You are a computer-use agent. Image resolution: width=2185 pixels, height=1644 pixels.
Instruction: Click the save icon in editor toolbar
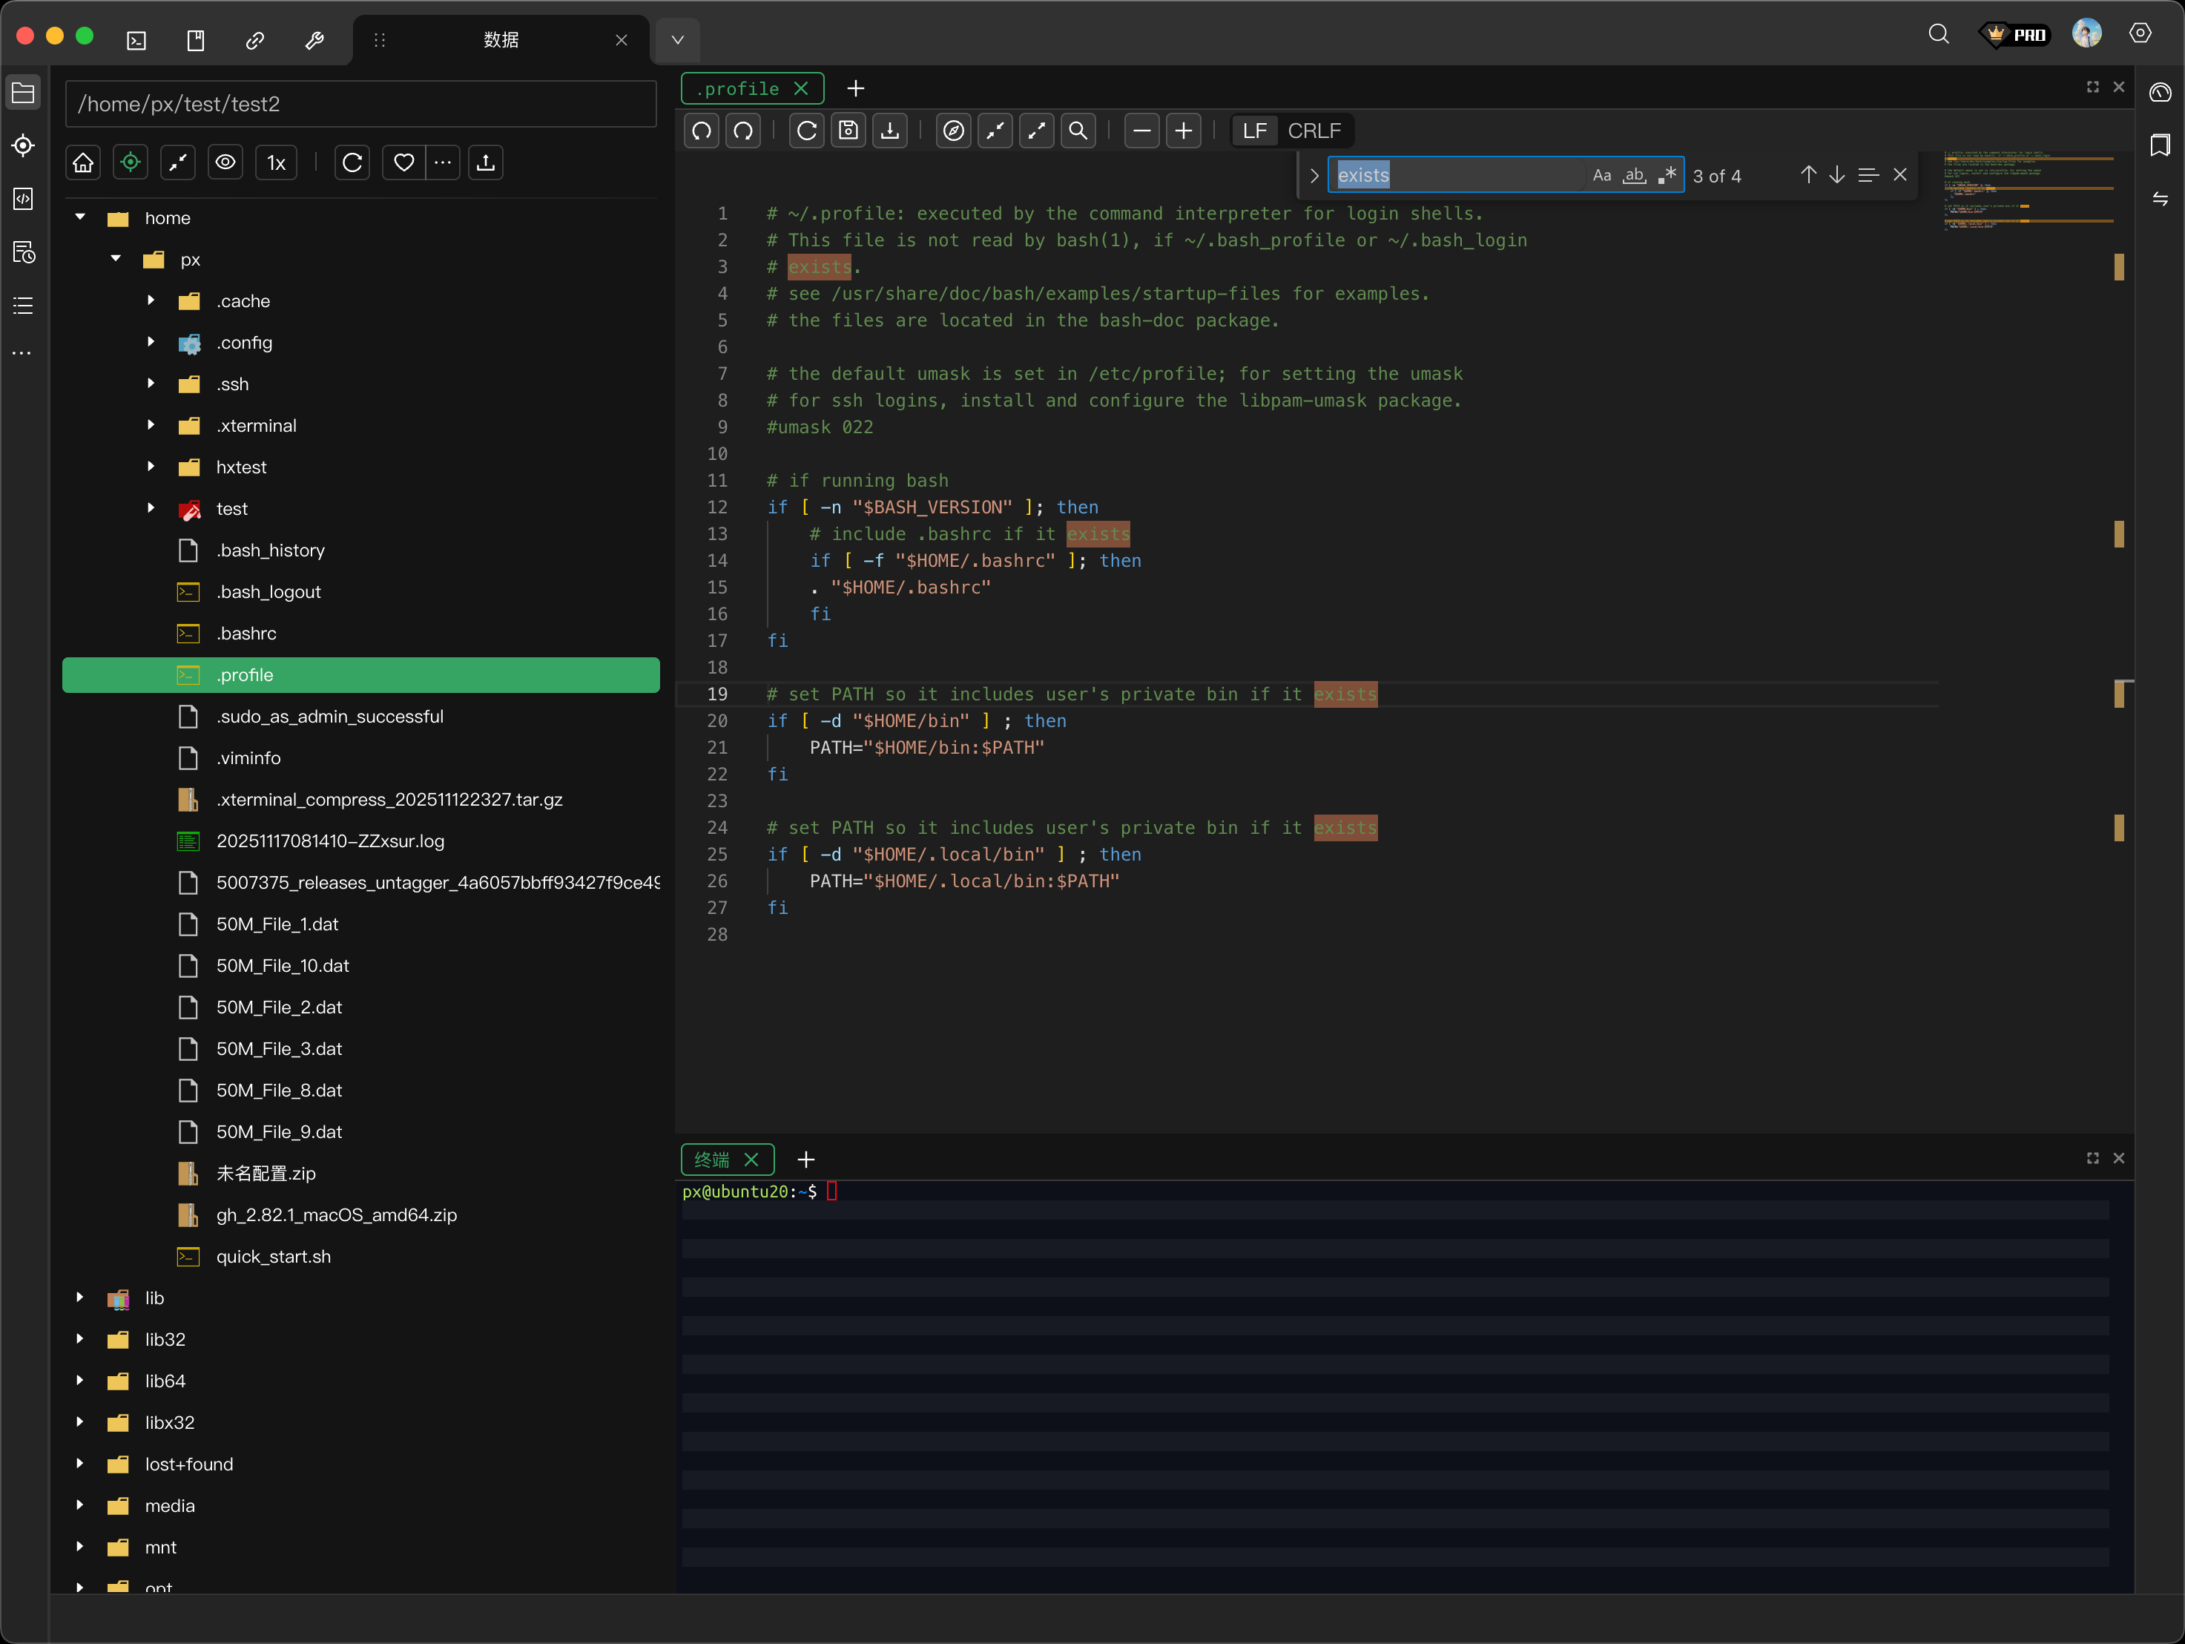coord(848,131)
